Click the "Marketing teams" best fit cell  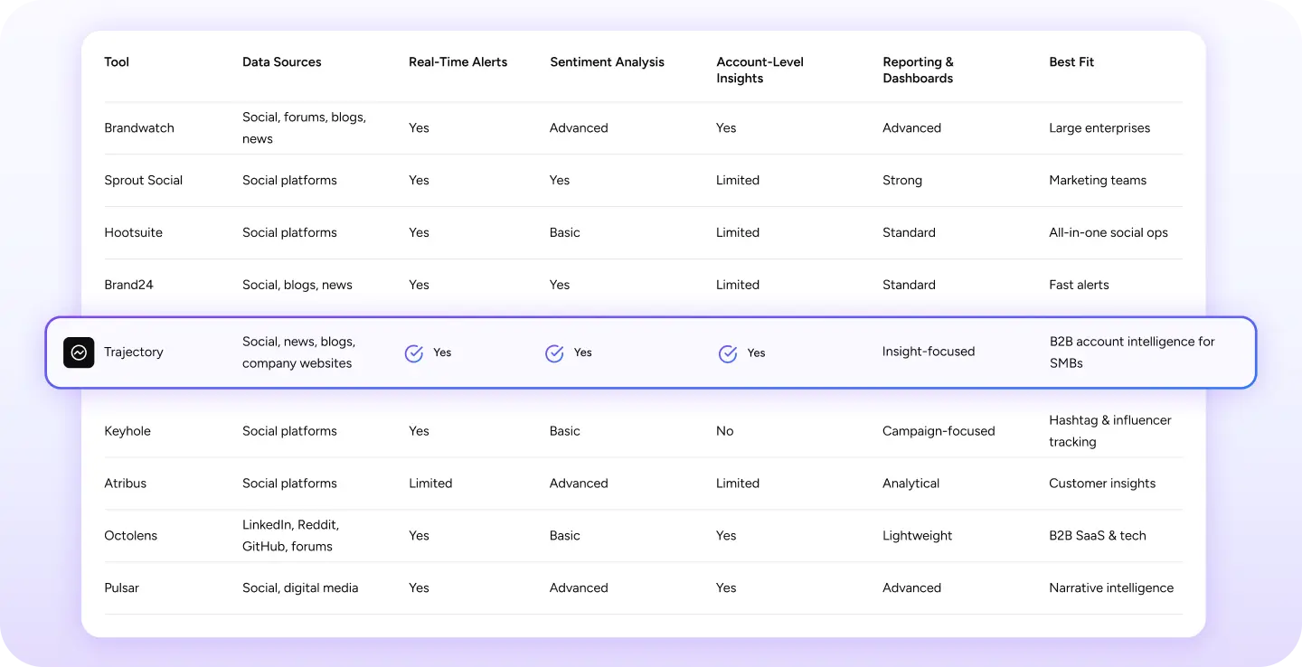click(x=1098, y=181)
